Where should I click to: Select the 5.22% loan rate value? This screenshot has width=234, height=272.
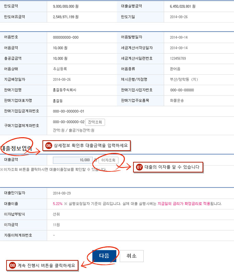click(57, 204)
